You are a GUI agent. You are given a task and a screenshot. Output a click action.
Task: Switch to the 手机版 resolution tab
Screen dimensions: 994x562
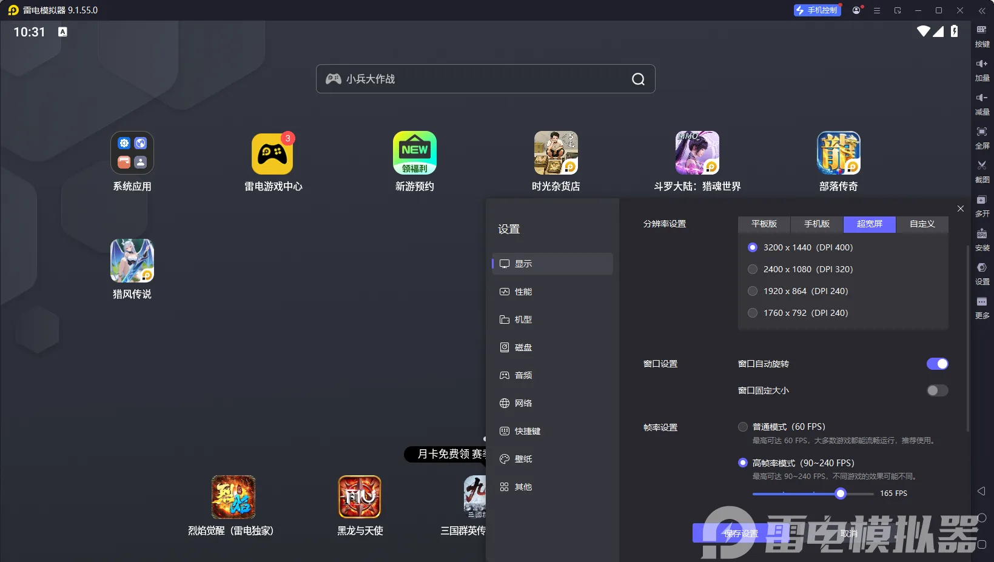pos(817,224)
